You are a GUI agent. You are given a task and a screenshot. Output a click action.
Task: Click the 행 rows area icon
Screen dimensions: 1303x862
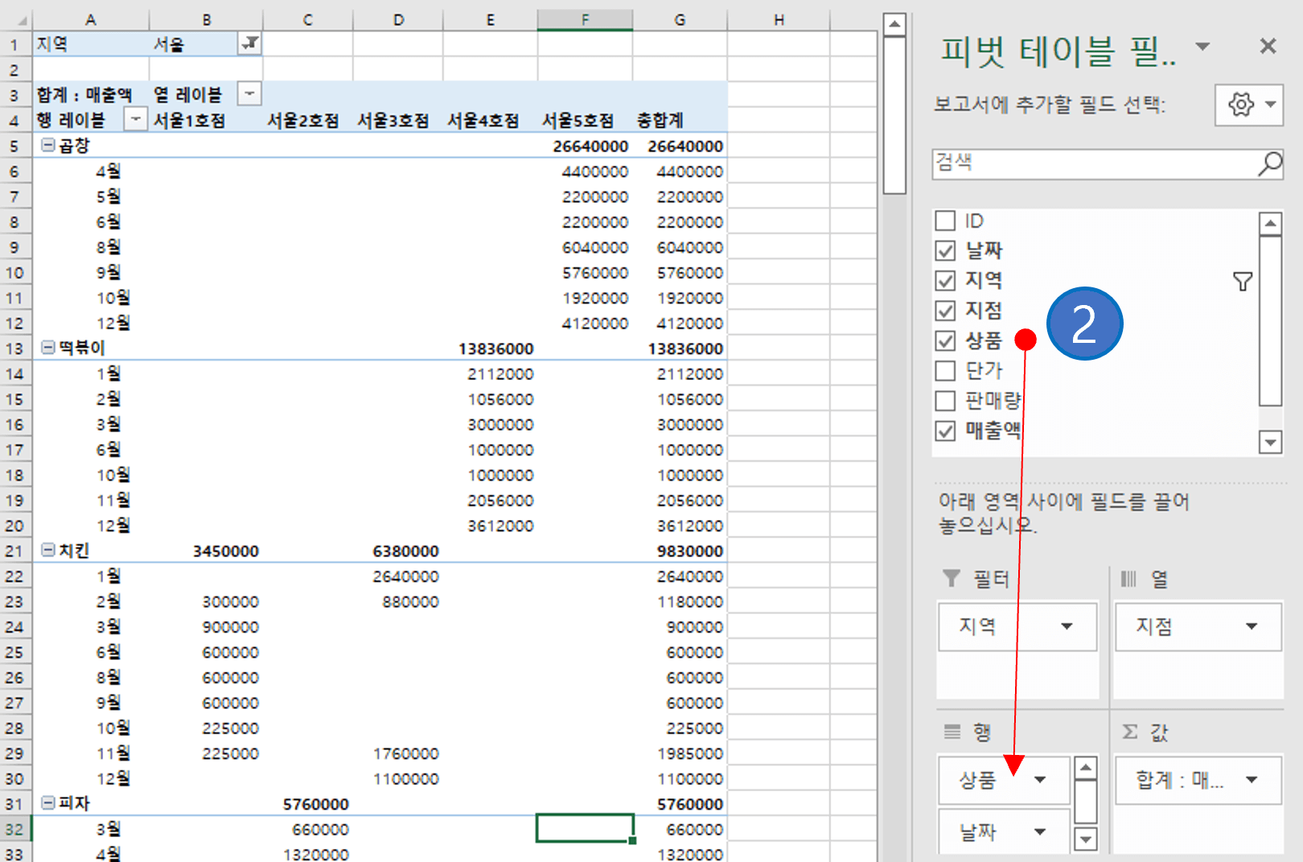pyautogui.click(x=952, y=732)
